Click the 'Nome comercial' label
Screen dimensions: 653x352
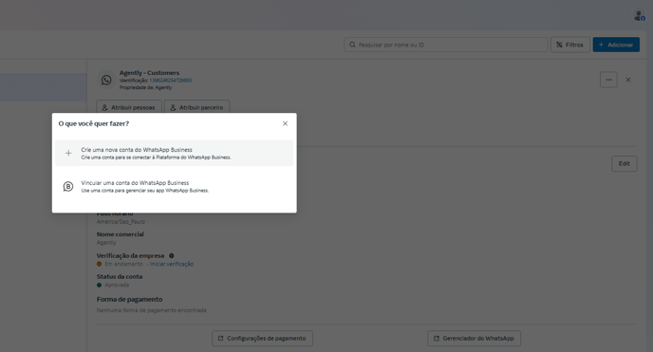[x=120, y=234]
